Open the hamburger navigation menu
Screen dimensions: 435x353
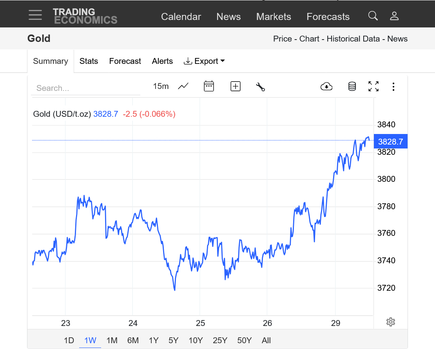tap(35, 15)
